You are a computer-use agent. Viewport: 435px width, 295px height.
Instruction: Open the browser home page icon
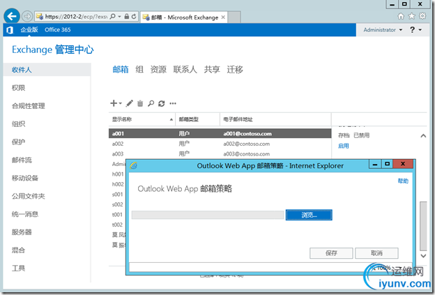pos(401,16)
